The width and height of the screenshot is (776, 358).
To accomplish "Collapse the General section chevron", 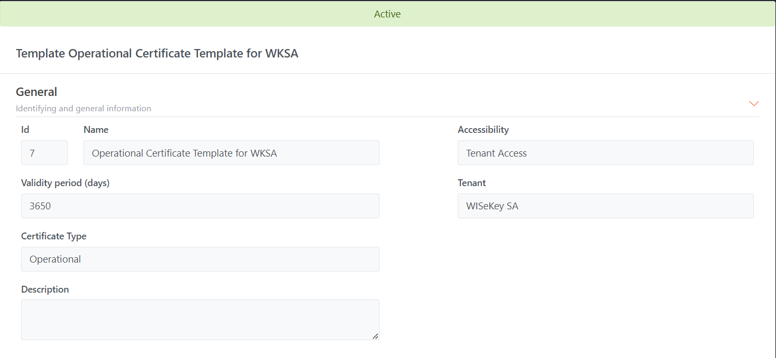I will click(x=754, y=103).
